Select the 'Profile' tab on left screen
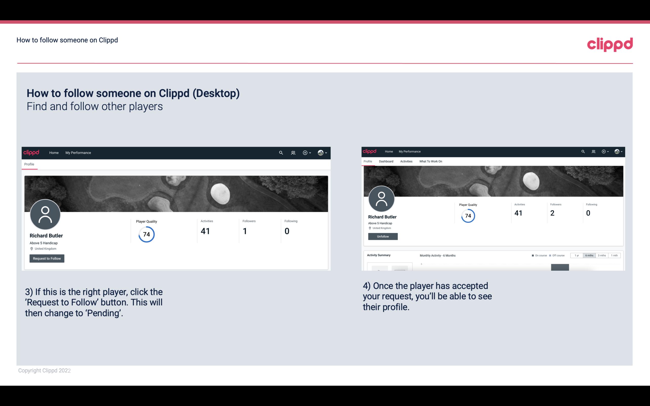 (x=29, y=164)
